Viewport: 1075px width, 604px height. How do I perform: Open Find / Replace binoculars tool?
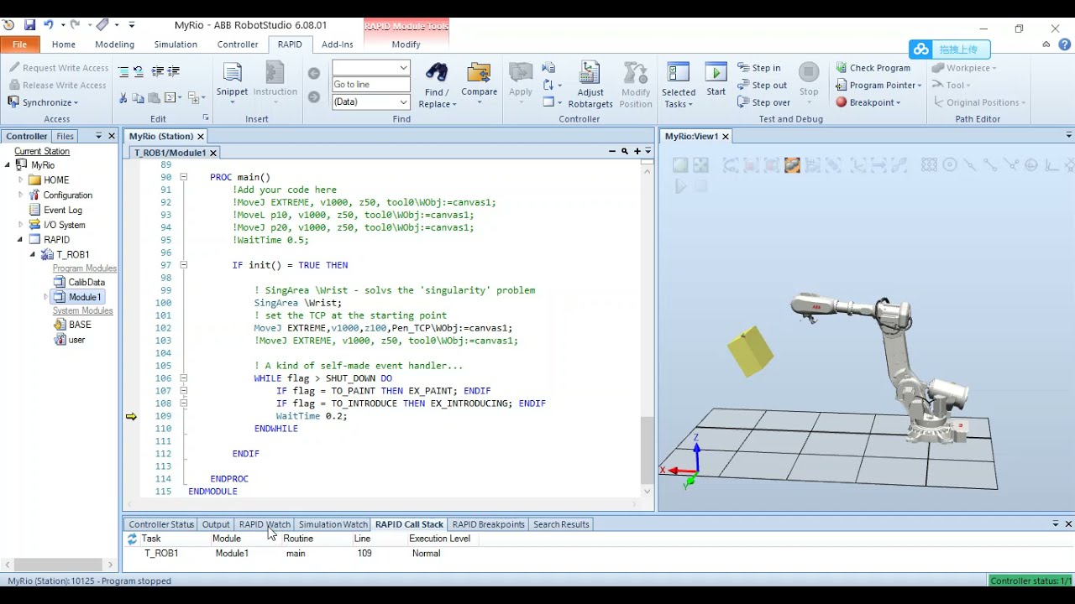437,85
